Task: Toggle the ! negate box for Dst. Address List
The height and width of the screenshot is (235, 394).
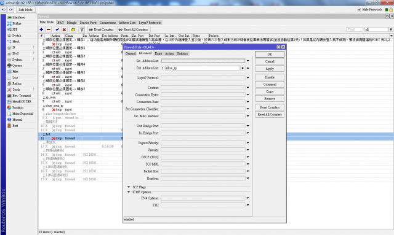Action: (163, 68)
